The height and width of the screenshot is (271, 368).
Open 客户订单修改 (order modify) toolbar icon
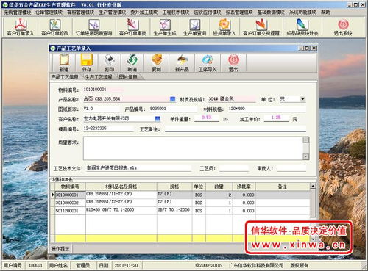pos(54,27)
